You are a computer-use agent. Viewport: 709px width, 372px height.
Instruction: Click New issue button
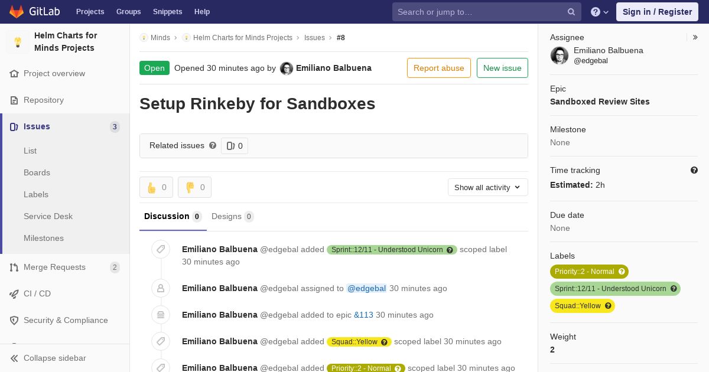502,68
